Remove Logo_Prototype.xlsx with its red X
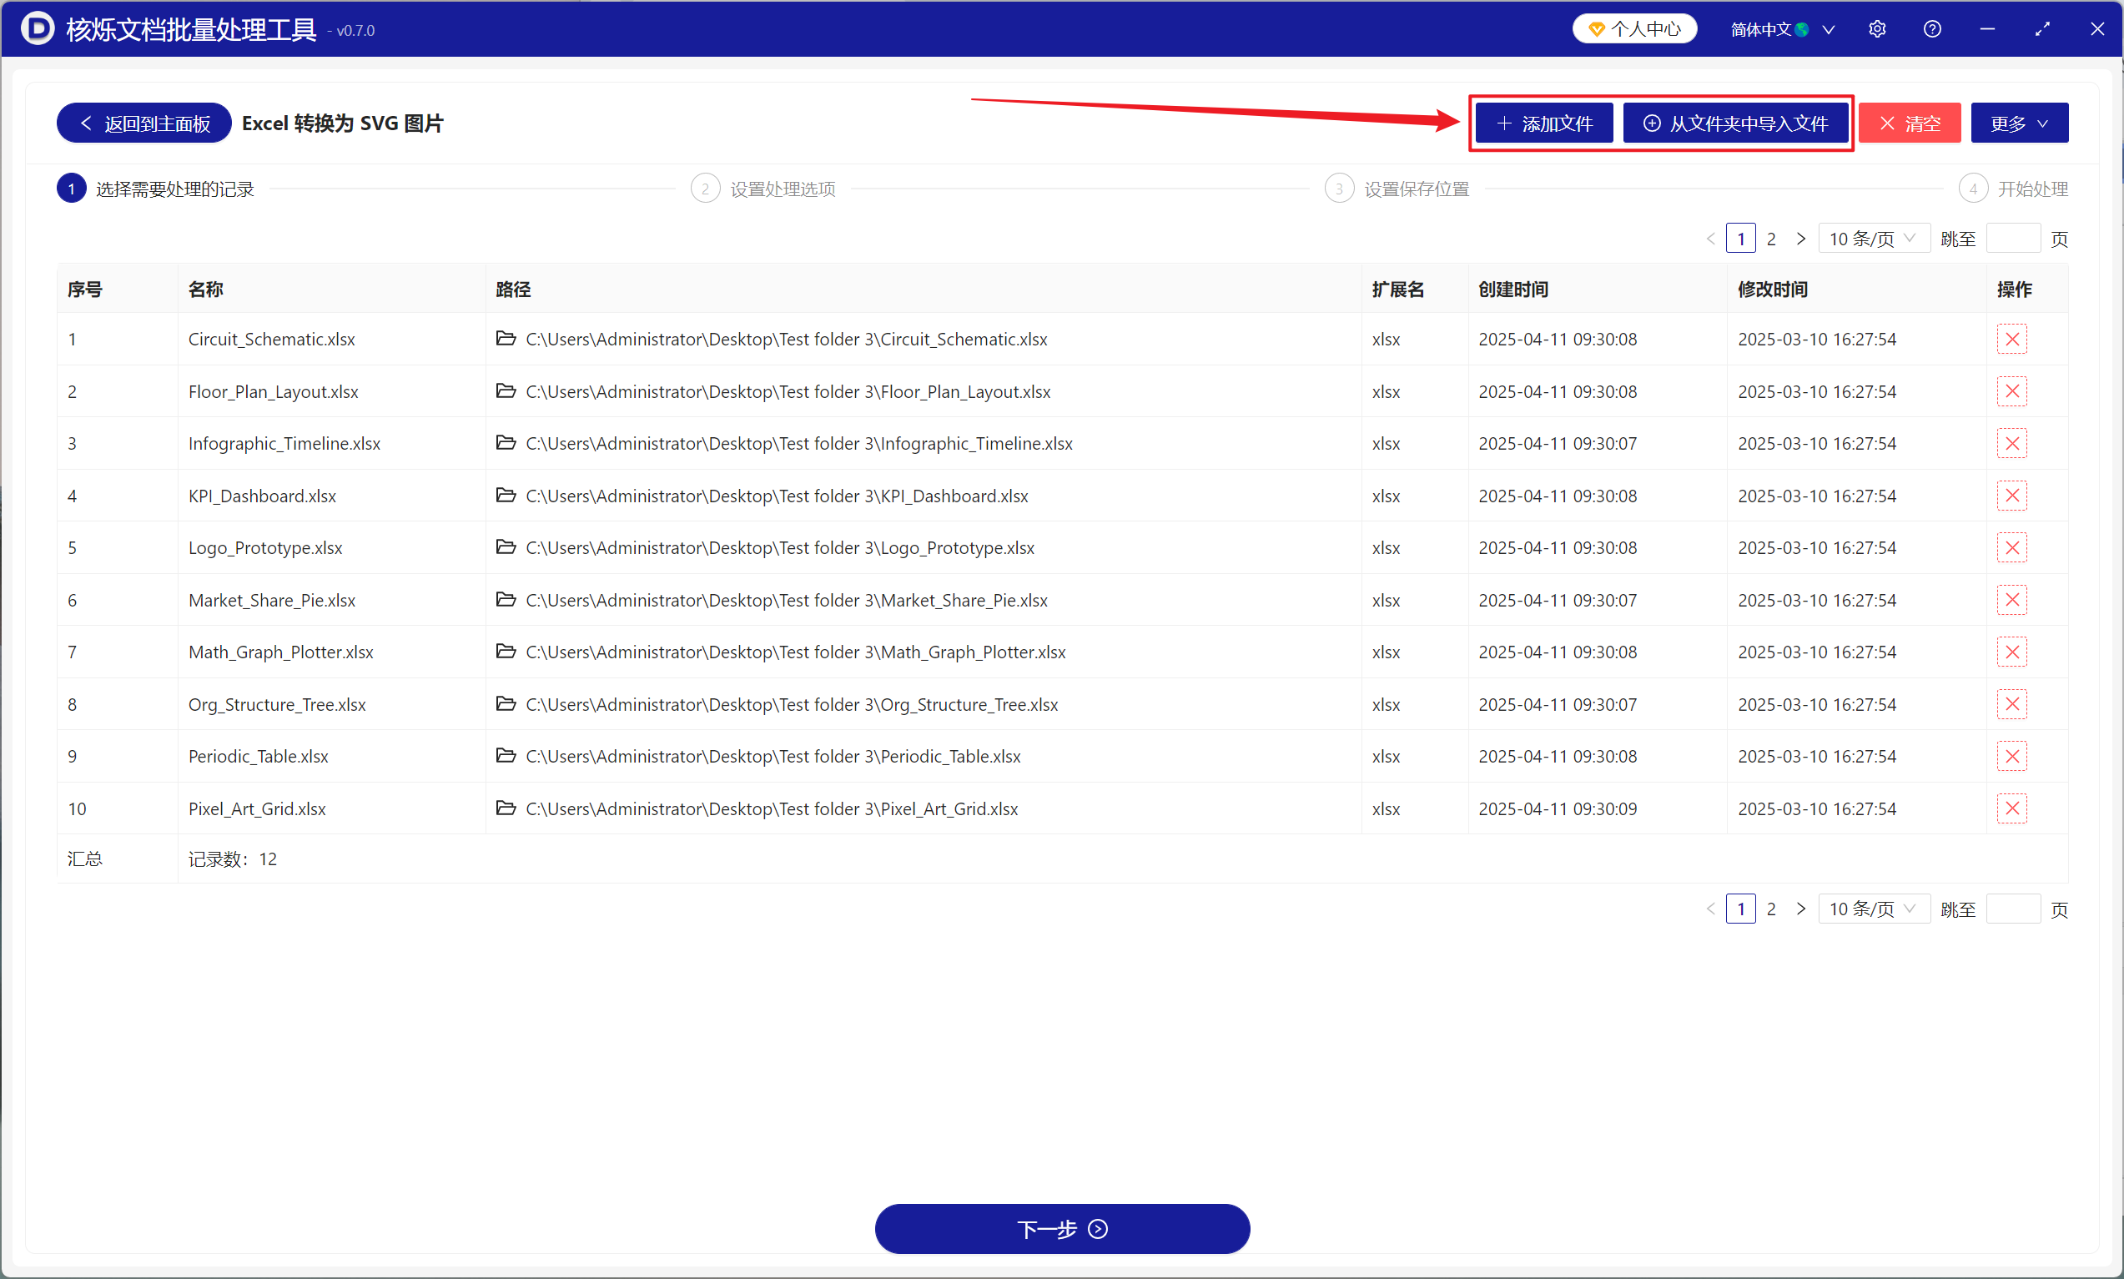 2011,548
